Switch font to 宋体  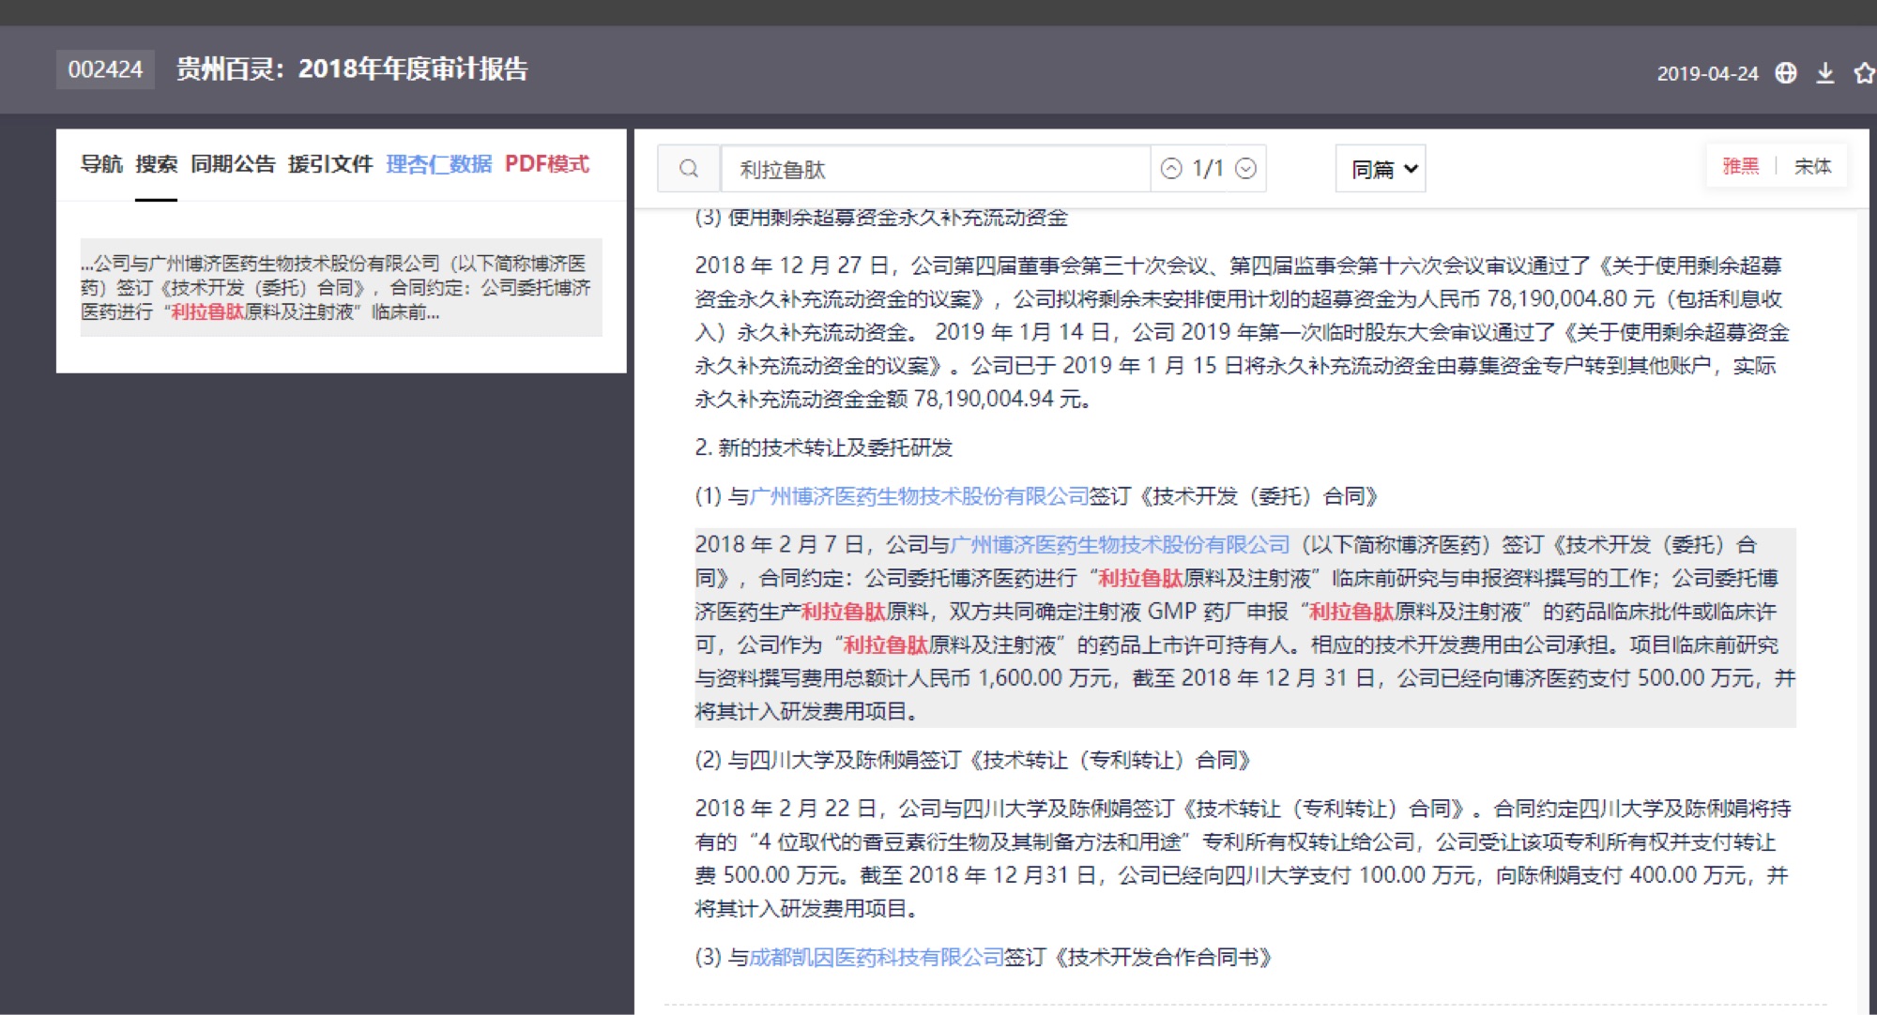(1812, 166)
